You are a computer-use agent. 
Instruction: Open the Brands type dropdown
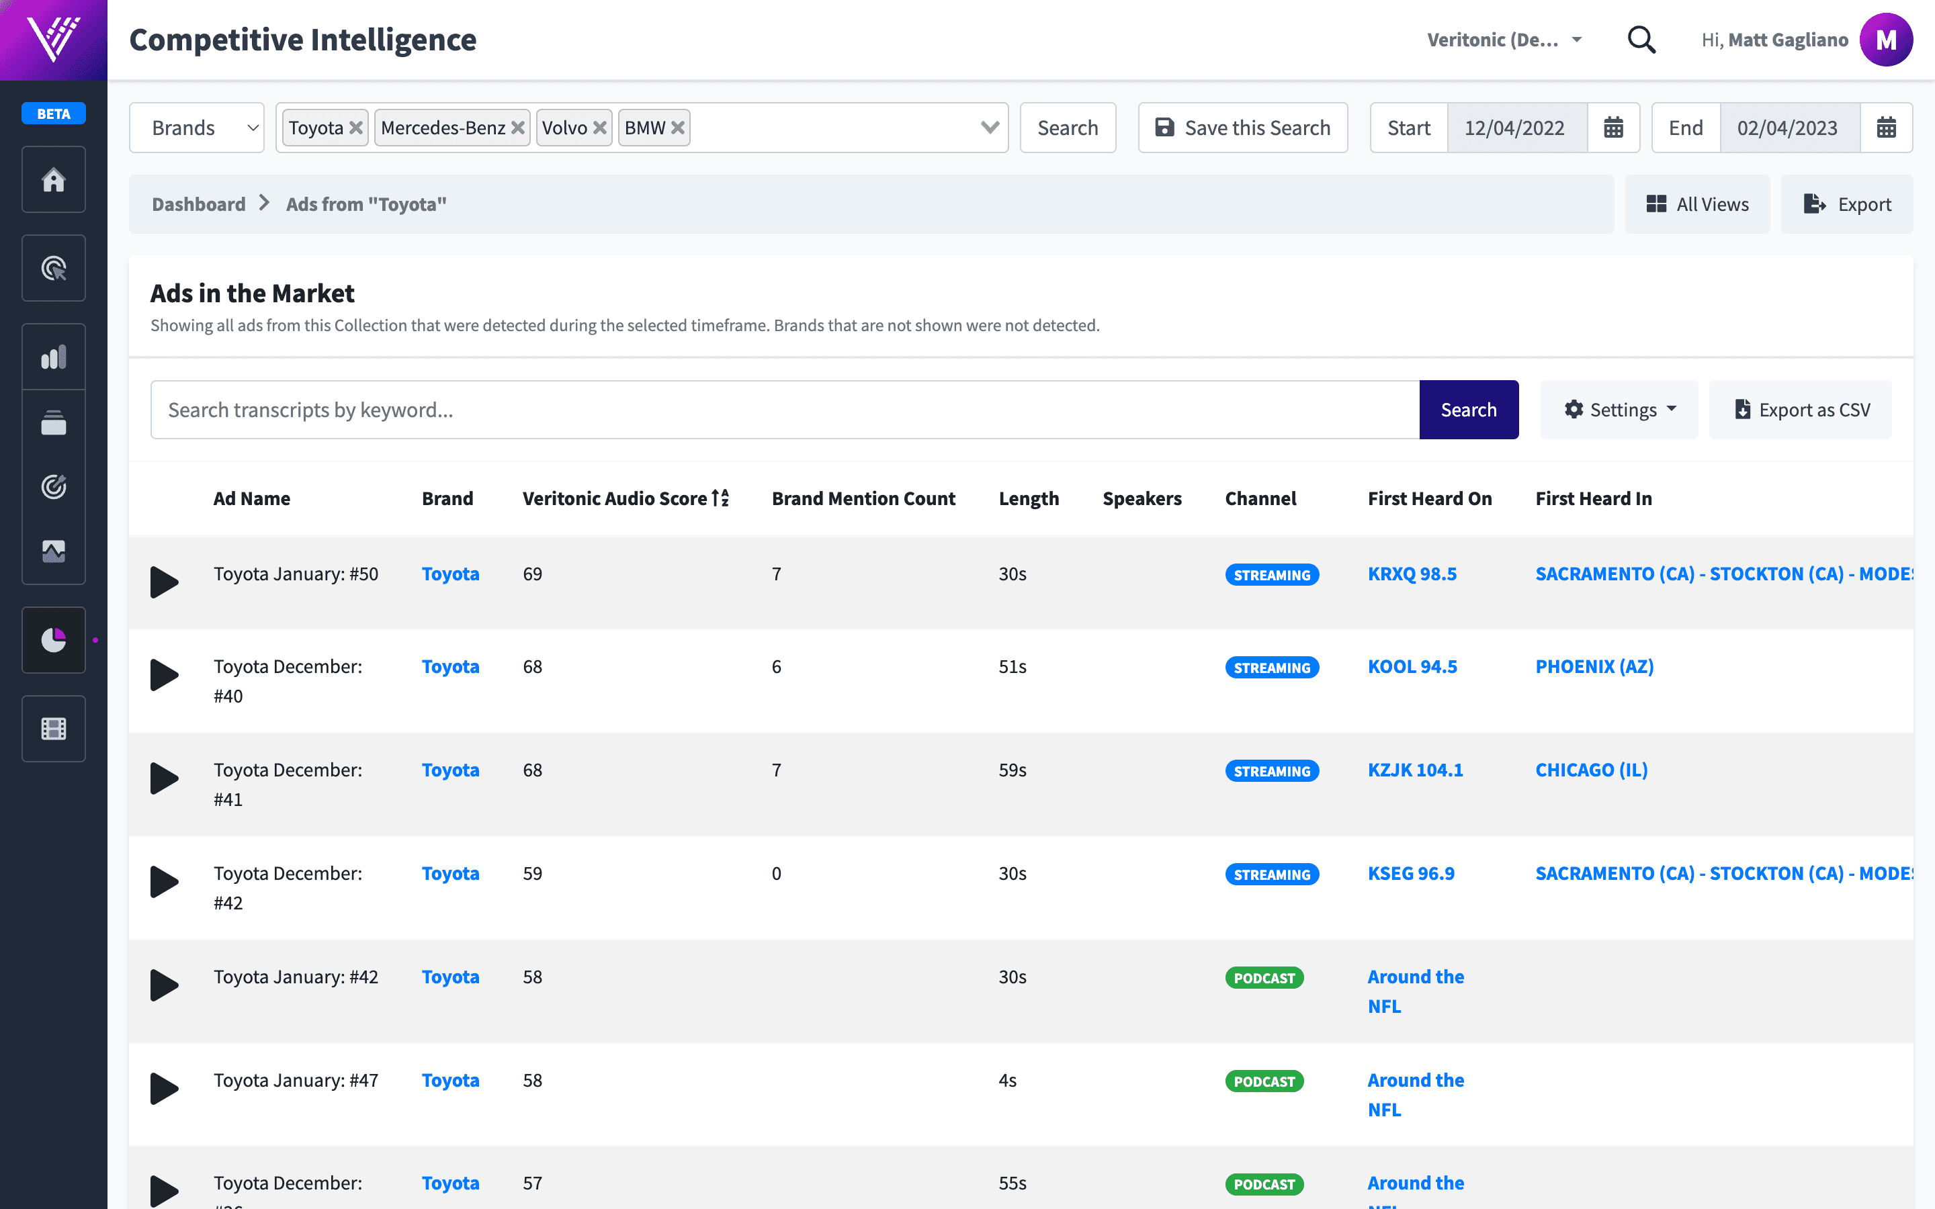(197, 127)
